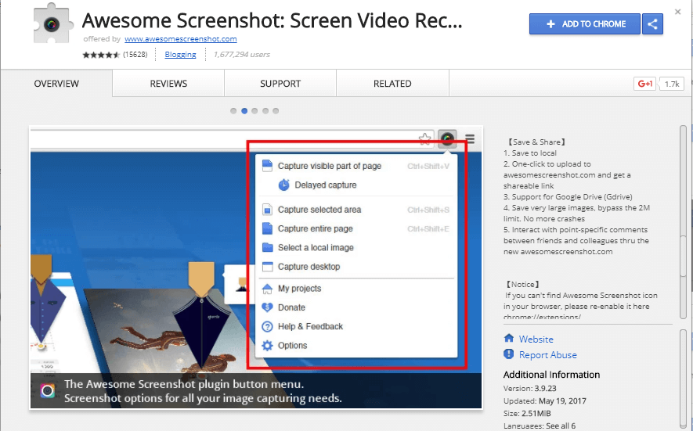Click the additional information pane scrollbar
Viewport: 693px width, 431px height.
(684, 380)
